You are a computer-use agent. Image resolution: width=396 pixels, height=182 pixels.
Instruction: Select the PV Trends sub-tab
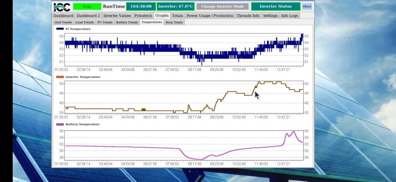[x=105, y=22]
